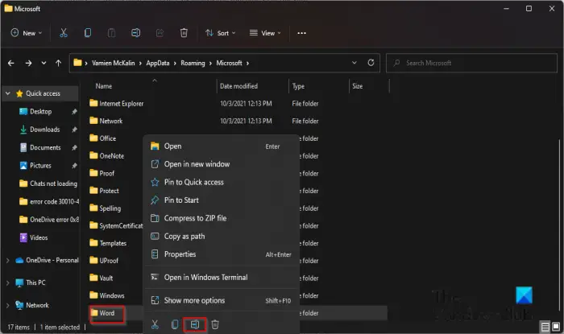Click AppData in the breadcrumb path

pos(158,64)
